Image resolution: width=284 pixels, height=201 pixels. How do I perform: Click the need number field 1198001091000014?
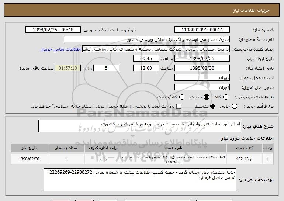[x=202, y=30]
